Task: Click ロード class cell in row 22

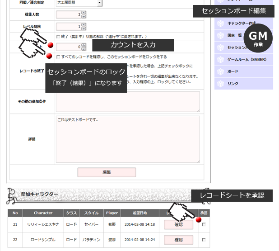Action: click(x=71, y=240)
